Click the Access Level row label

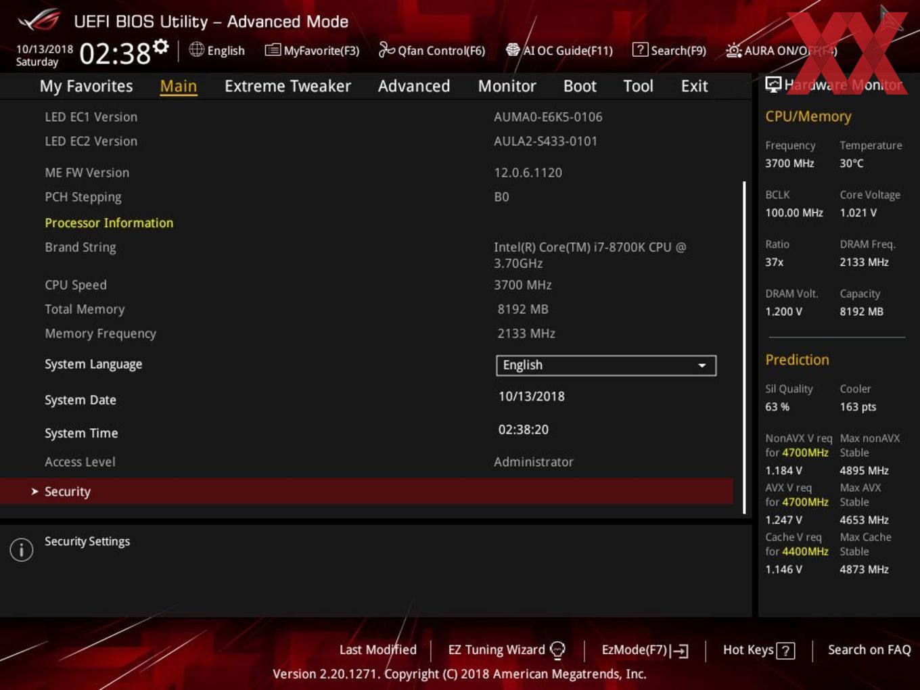coord(80,462)
